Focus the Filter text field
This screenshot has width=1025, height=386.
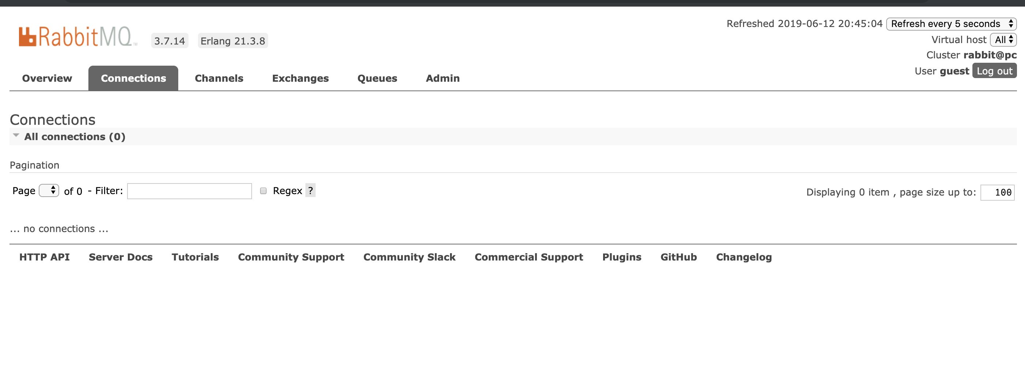click(x=189, y=191)
